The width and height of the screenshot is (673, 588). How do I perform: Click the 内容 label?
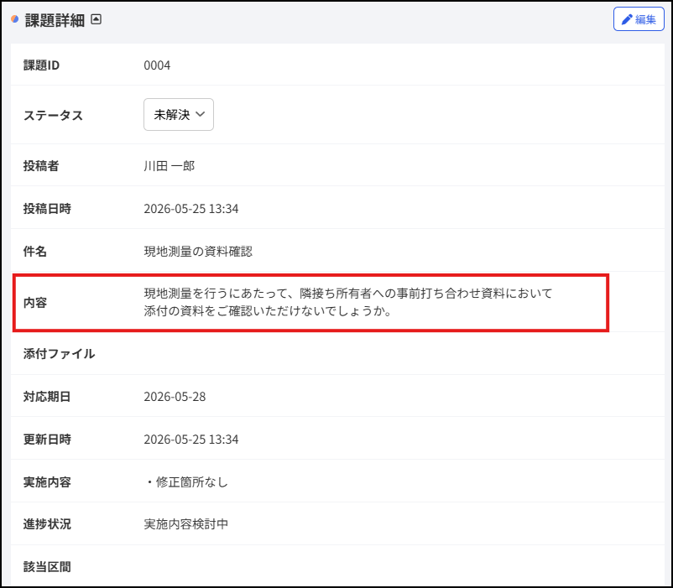point(34,302)
